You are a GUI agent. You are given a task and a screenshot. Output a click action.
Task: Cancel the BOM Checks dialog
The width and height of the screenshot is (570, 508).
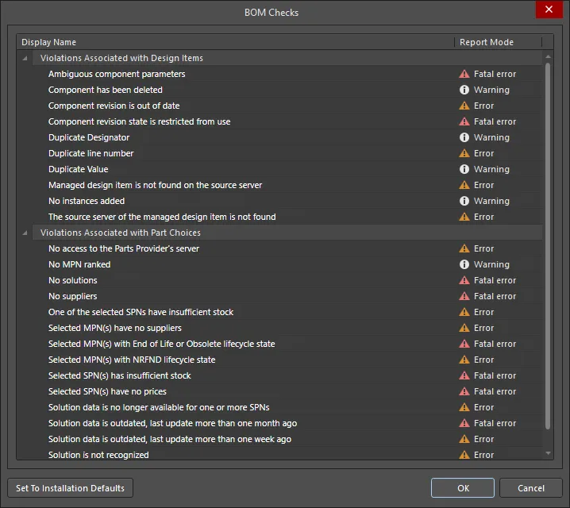click(x=531, y=488)
